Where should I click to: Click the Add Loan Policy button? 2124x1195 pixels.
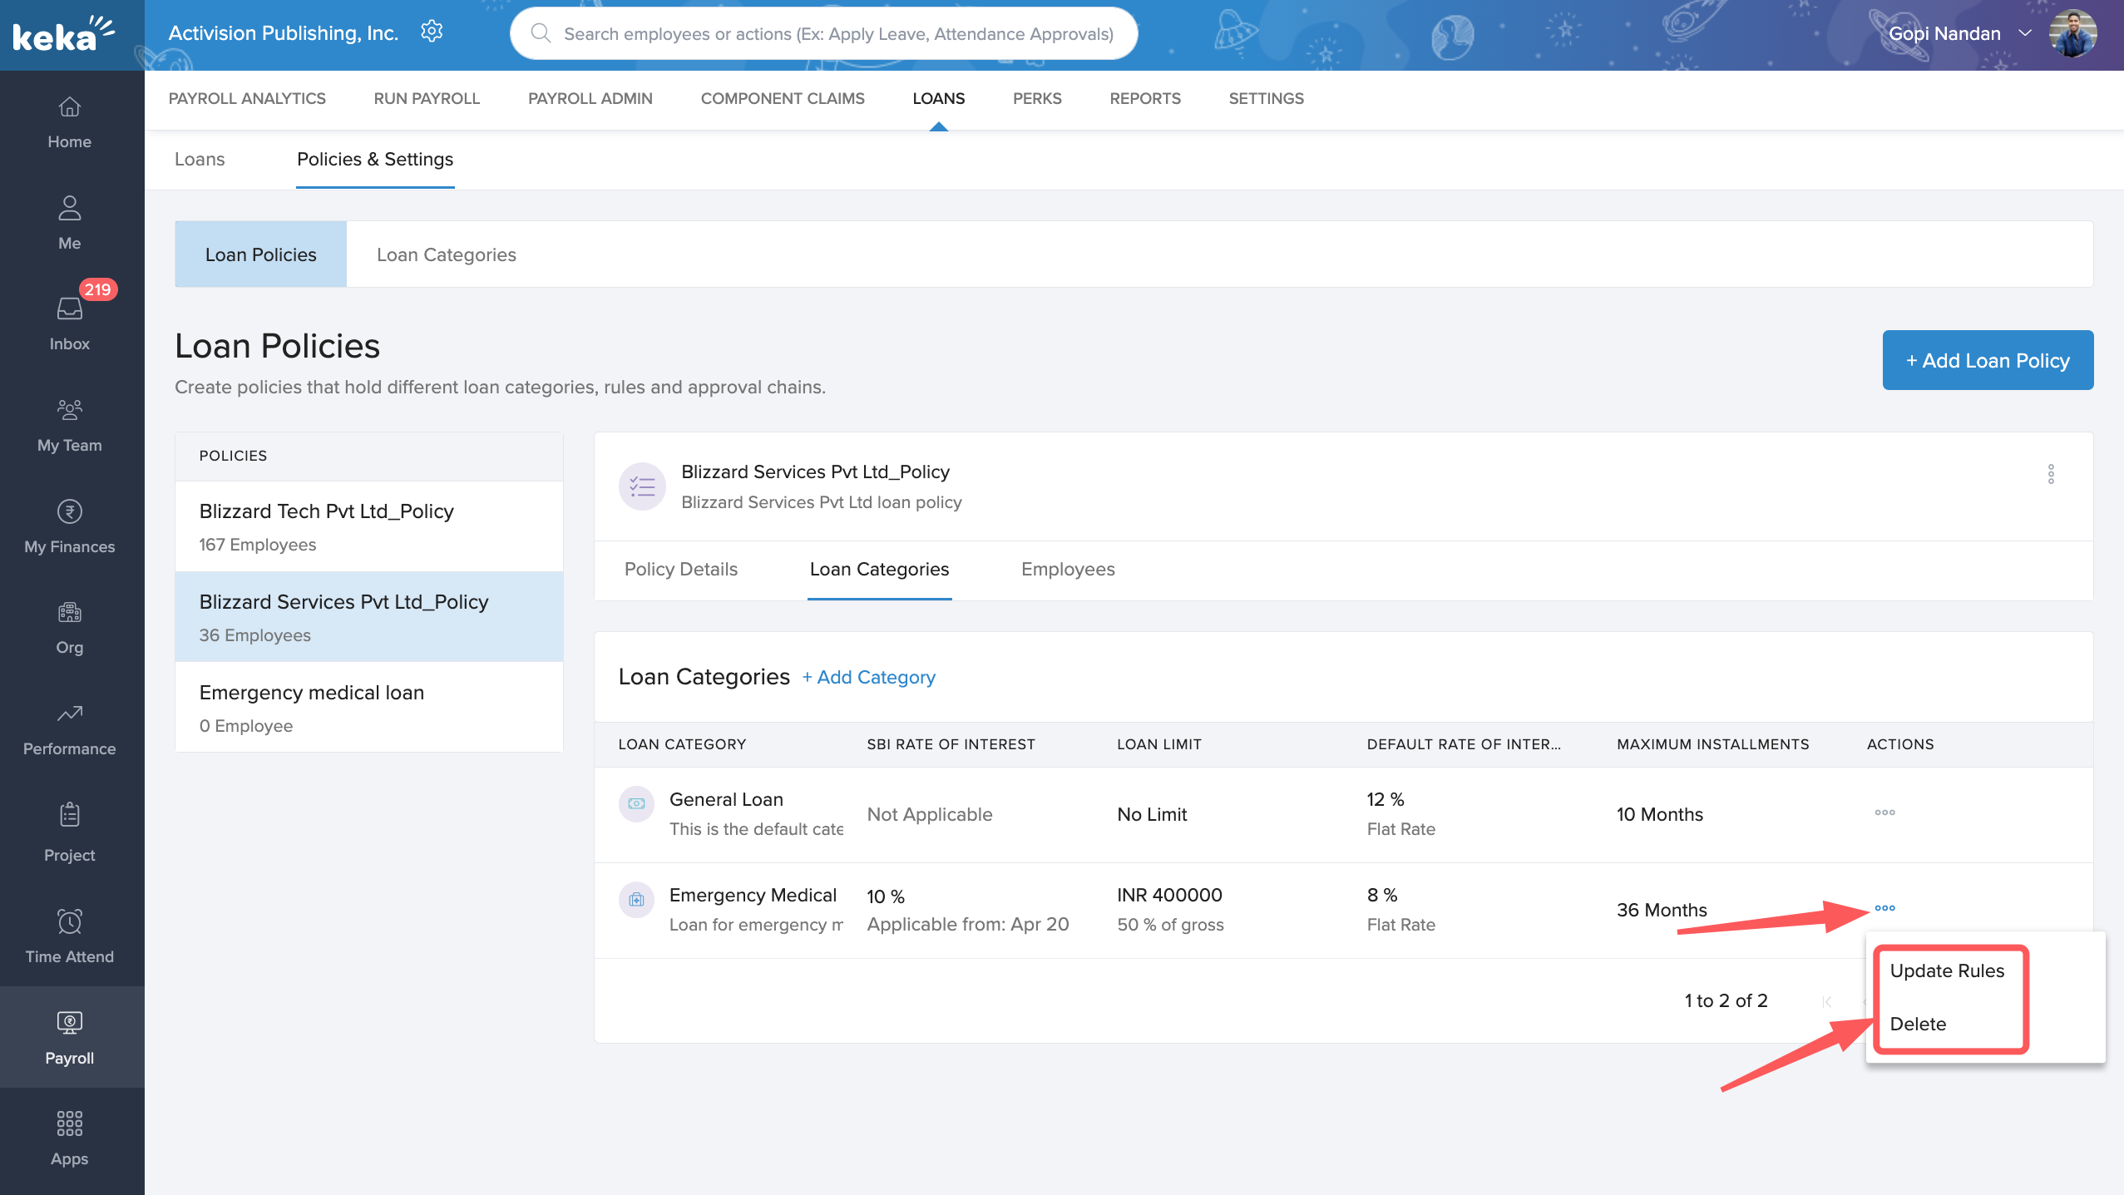1988,360
